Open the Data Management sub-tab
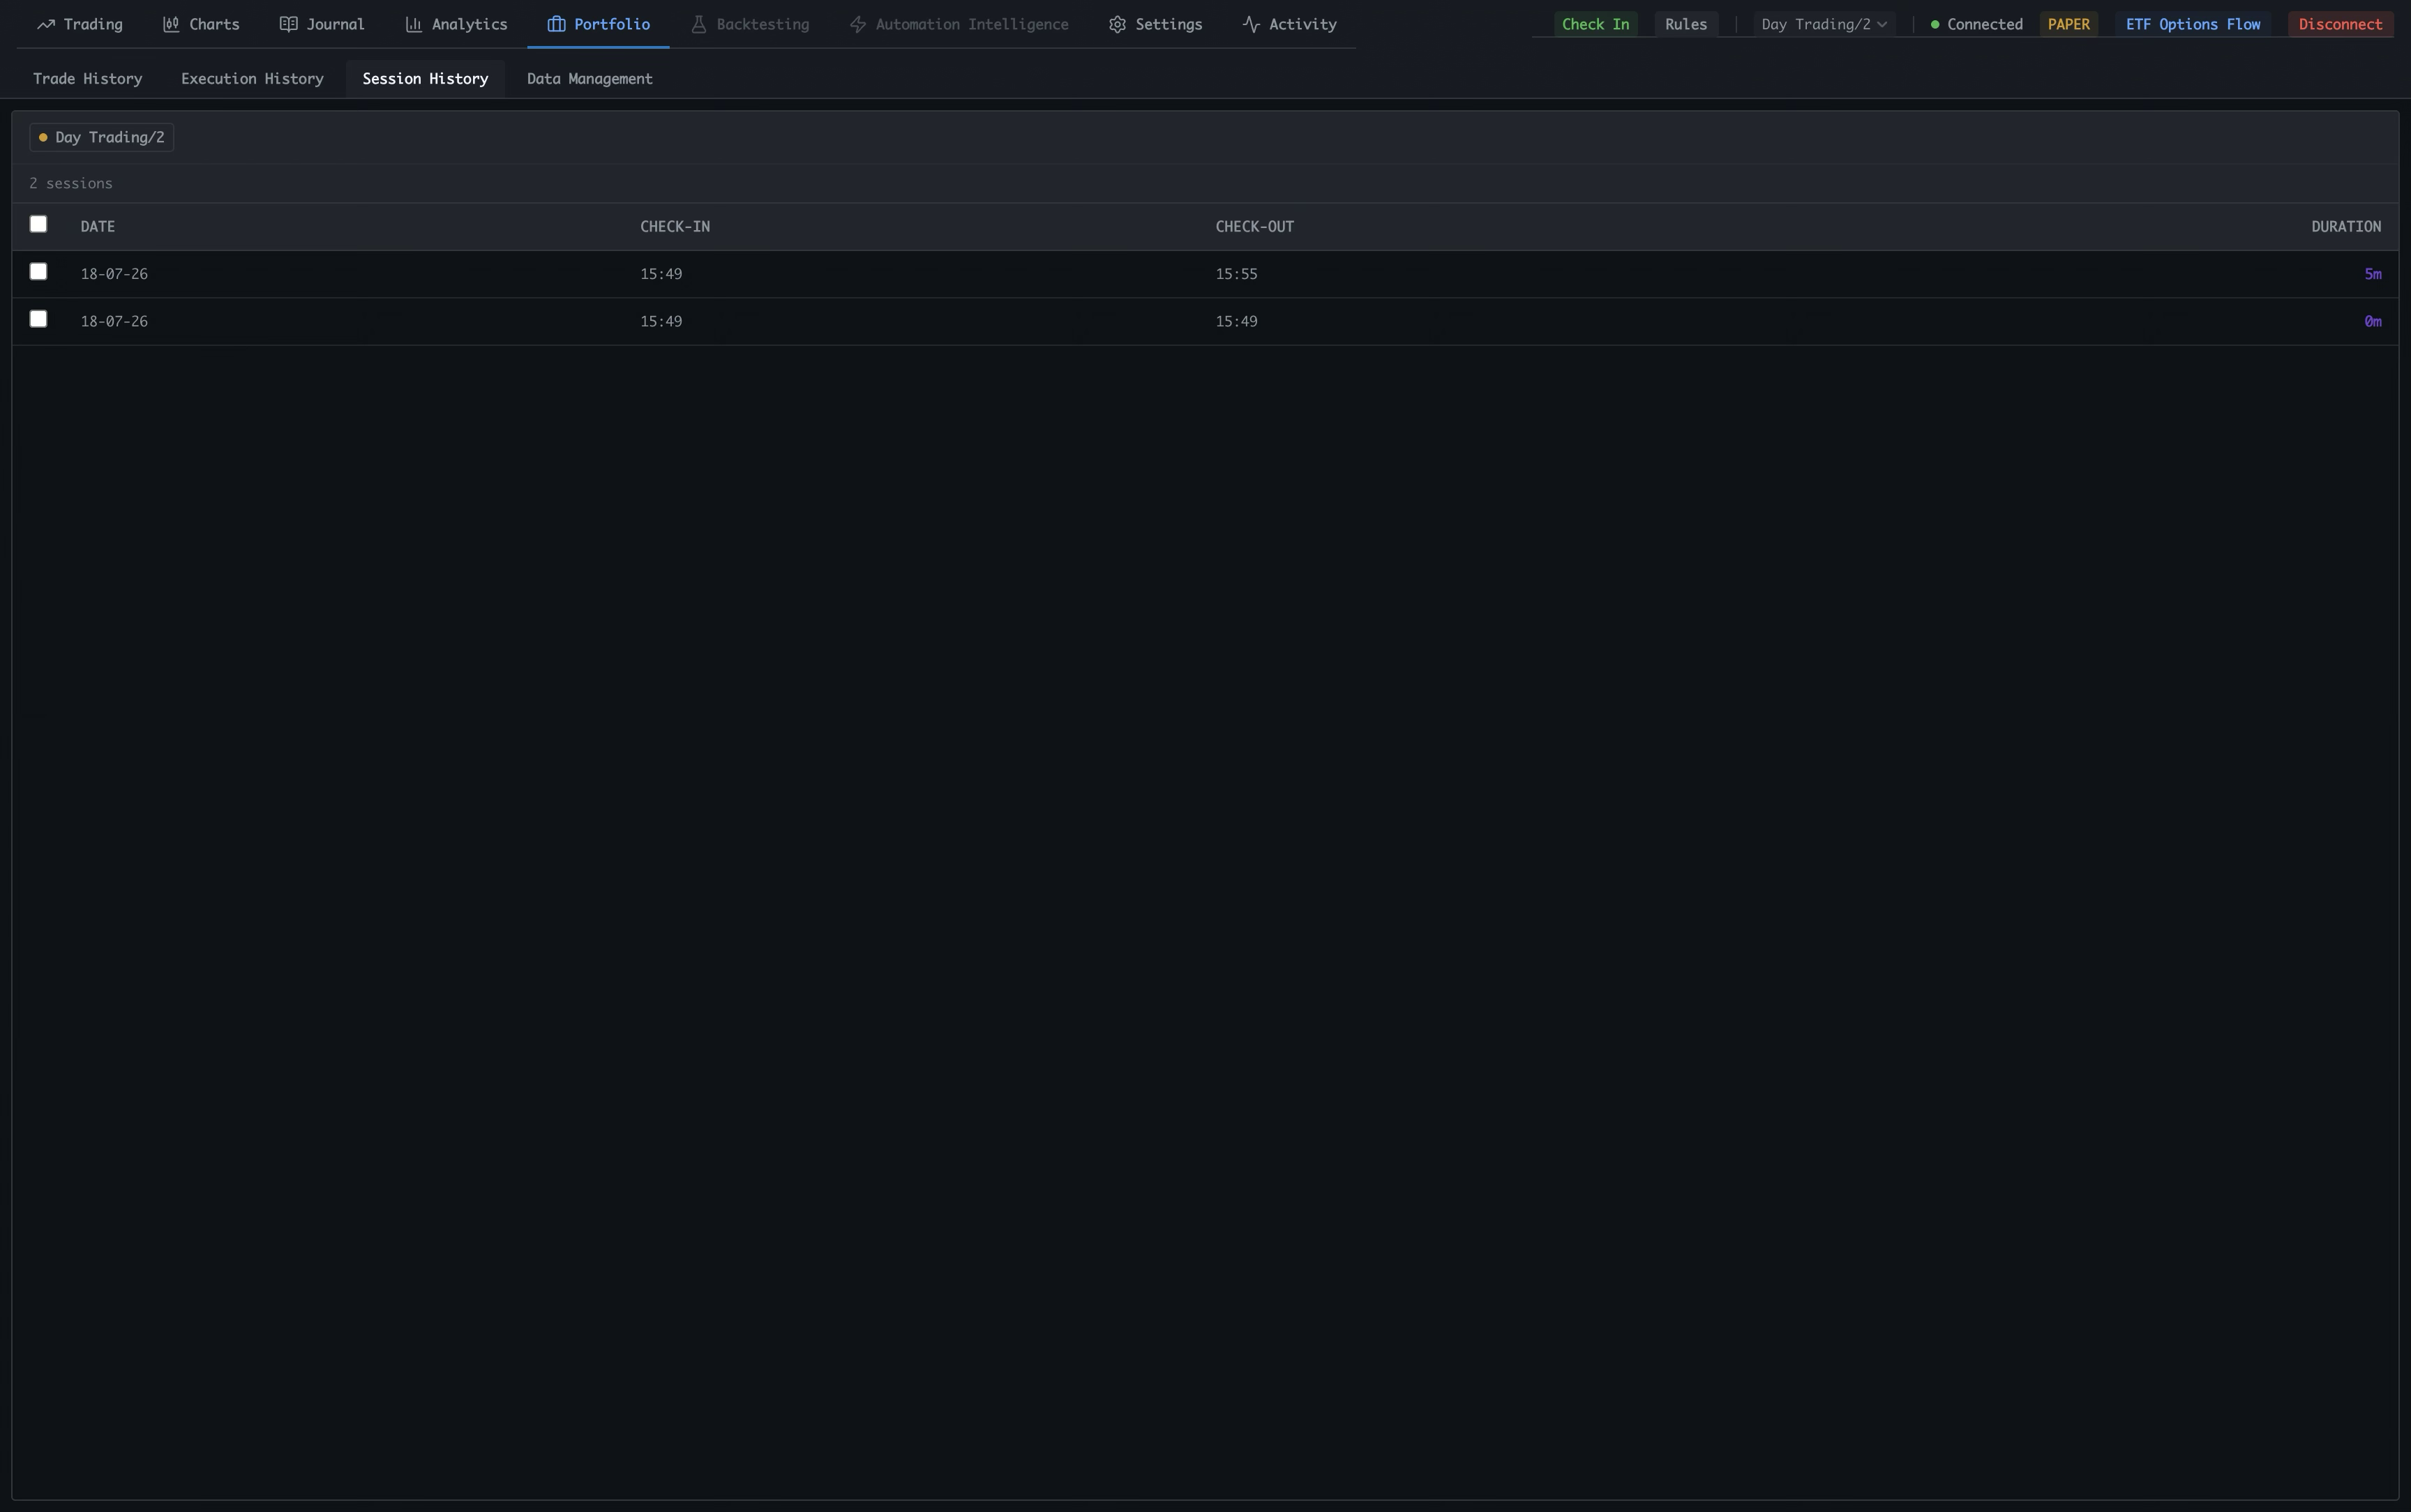Image resolution: width=2411 pixels, height=1512 pixels. tap(590, 78)
